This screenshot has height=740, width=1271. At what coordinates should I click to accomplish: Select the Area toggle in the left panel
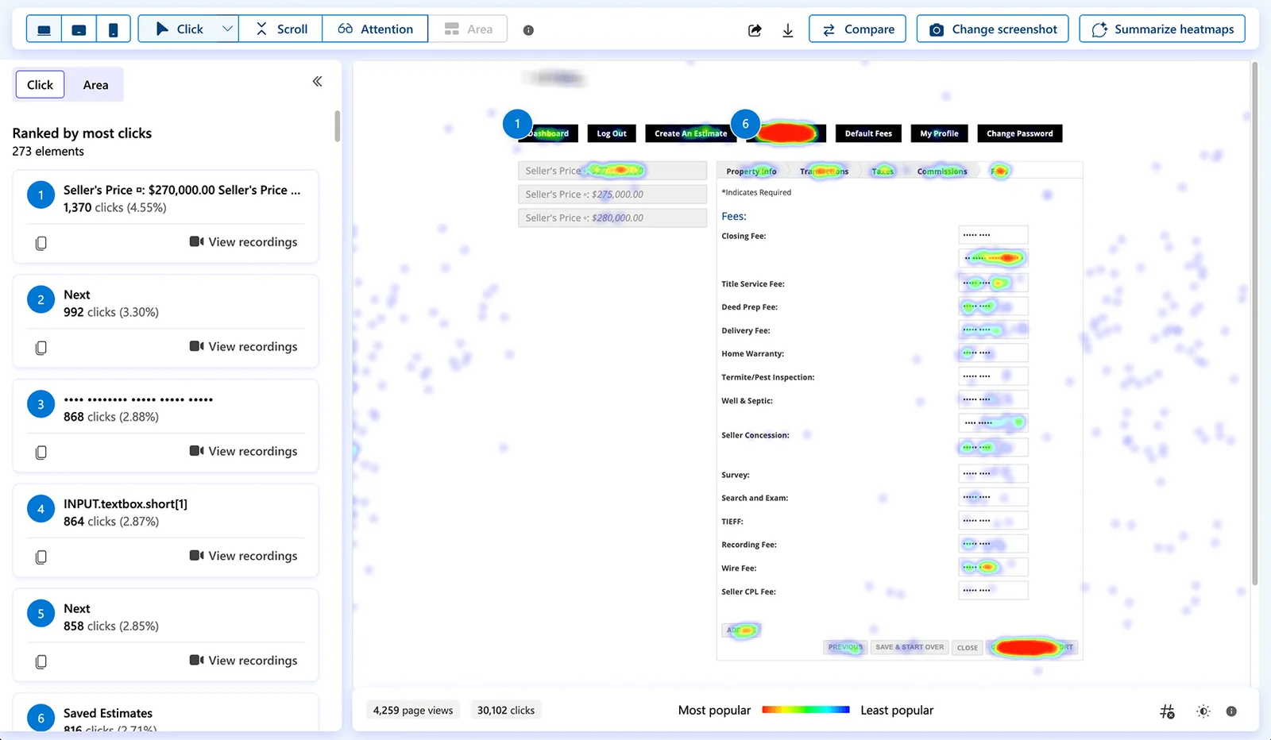95,85
